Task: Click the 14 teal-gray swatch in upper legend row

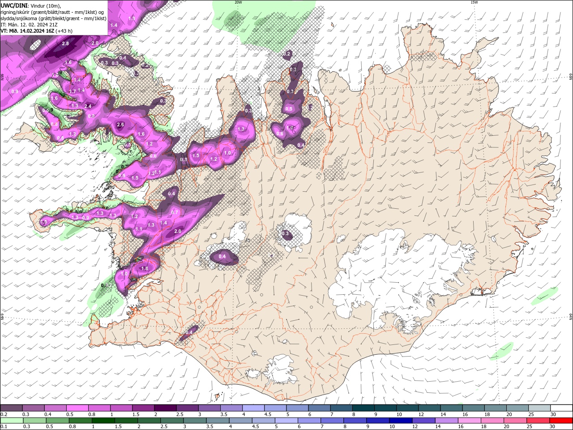Action: [x=452, y=408]
